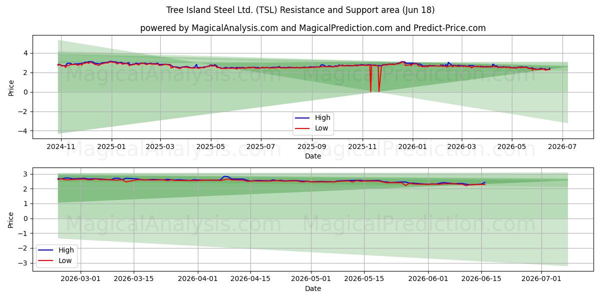Click the '2026-03-01' x-axis label in the bottom chart
This screenshot has height=300, width=601.
point(81,279)
